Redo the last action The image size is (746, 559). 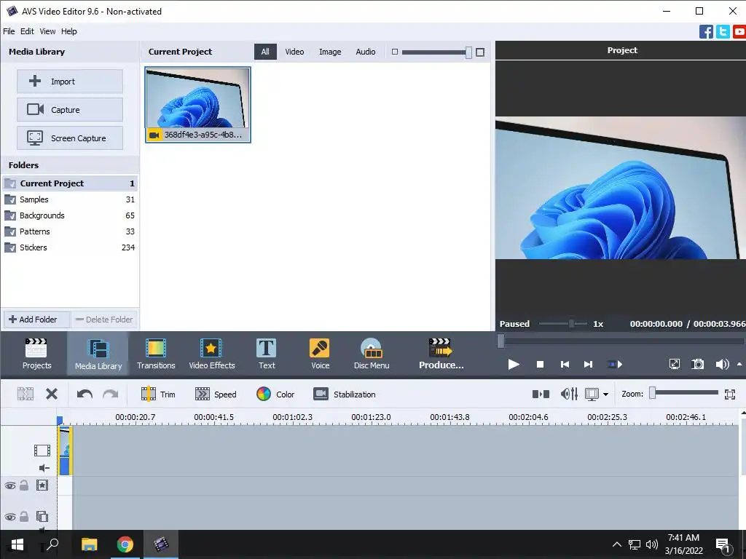pyautogui.click(x=111, y=394)
